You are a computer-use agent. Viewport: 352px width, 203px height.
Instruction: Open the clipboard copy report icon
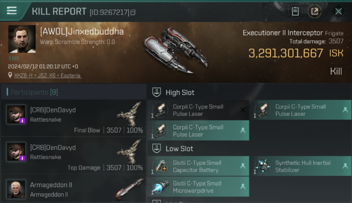(x=295, y=11)
